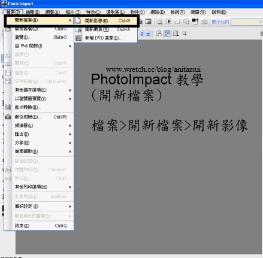The image size is (263, 258).
Task: Open the 視窗(W) menu
Action: [x=198, y=12]
